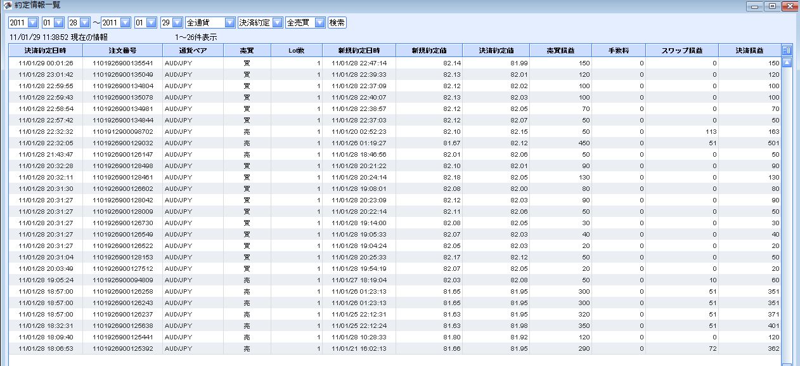The width and height of the screenshot is (800, 366).
Task: Select order number 1101926900135541
Action: pos(122,63)
